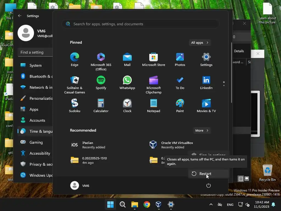Screen dimensions: 281x211
Task: Open Gaming in Settings sidebar
Action: 35,142
